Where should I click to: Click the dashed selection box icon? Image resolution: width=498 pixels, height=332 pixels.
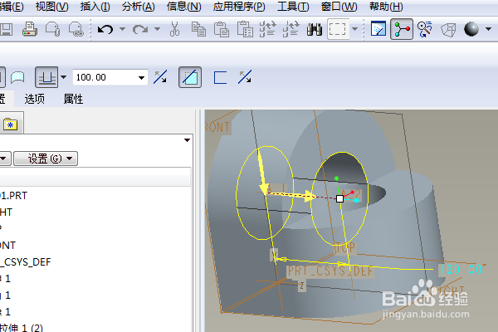pos(338,29)
